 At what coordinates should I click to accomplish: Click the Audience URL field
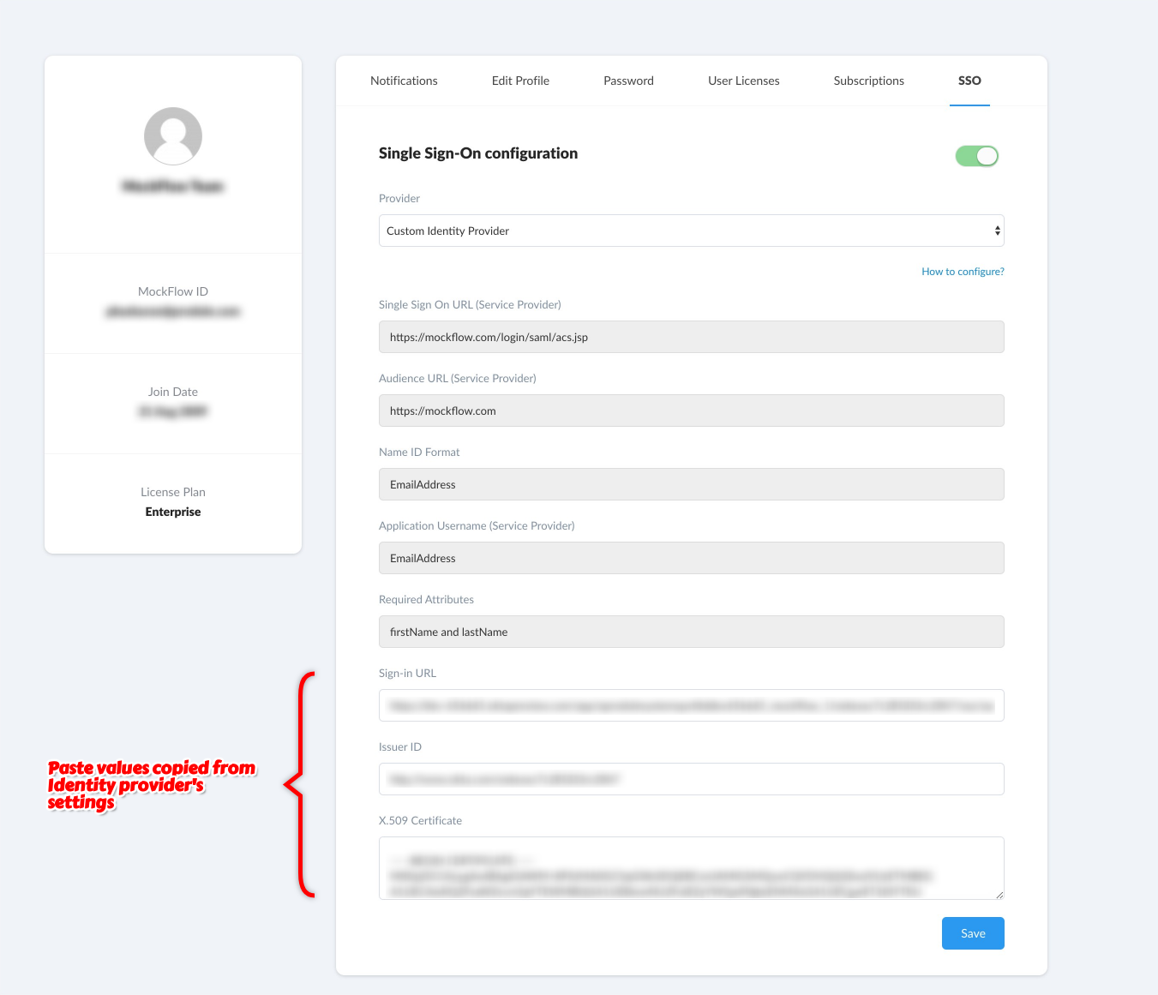point(691,411)
